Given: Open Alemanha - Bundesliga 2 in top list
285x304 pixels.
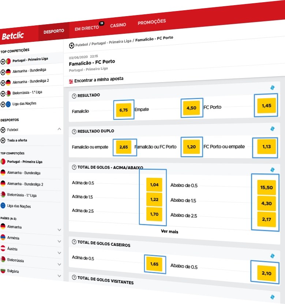Looking at the screenshot, I should 31,81.
